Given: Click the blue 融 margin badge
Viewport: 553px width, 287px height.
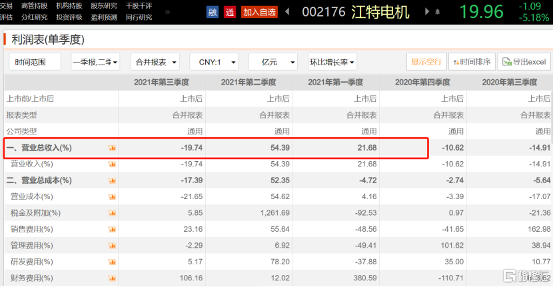Looking at the screenshot, I should coord(213,12).
